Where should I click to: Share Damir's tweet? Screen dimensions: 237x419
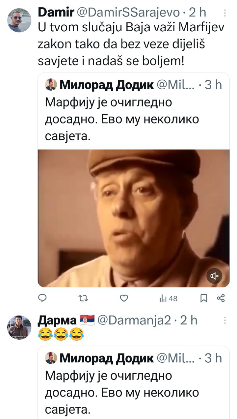point(221,298)
